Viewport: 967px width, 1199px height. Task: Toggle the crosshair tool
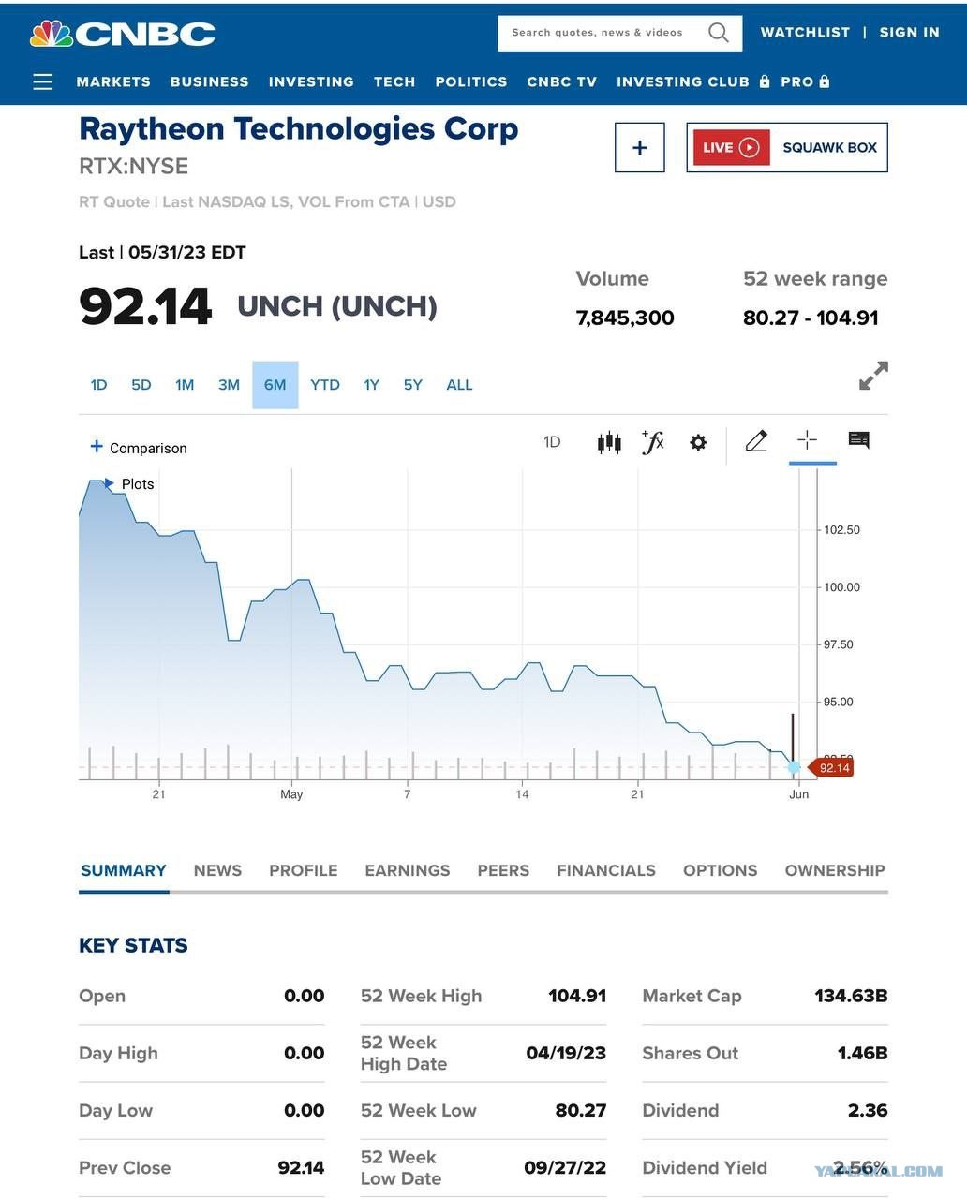[x=807, y=440]
